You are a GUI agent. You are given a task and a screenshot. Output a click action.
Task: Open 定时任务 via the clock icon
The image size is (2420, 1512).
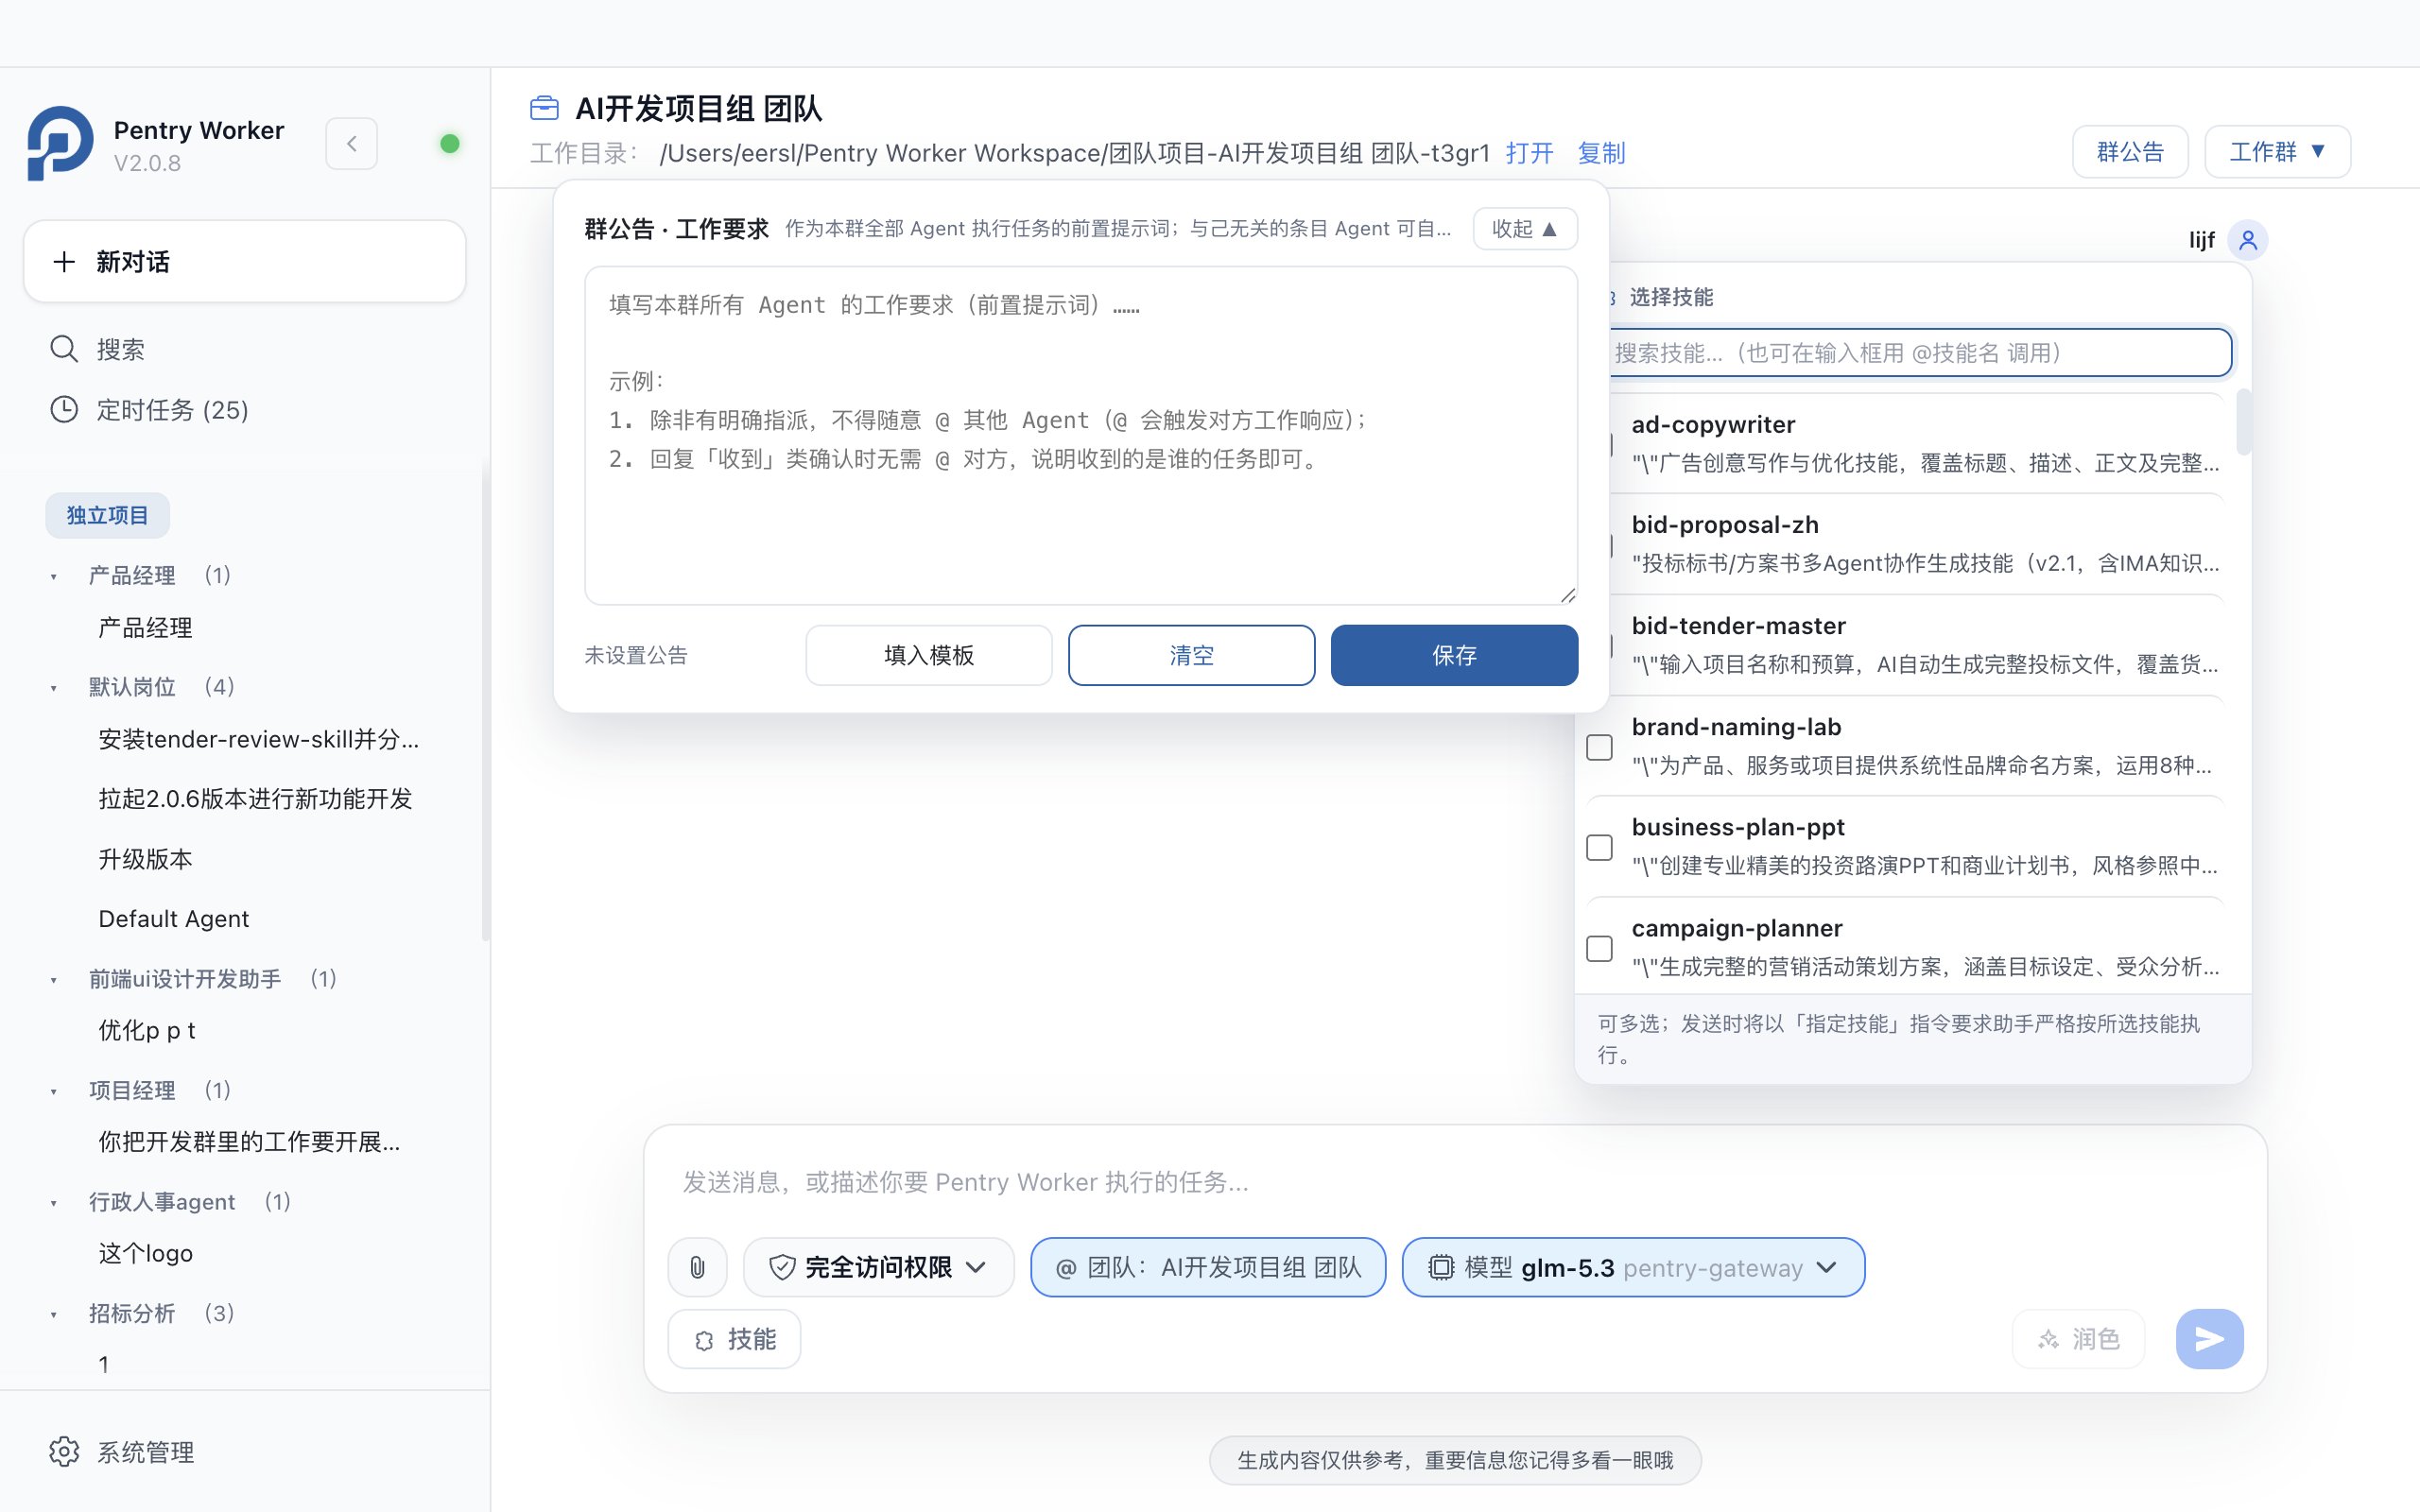coord(64,410)
